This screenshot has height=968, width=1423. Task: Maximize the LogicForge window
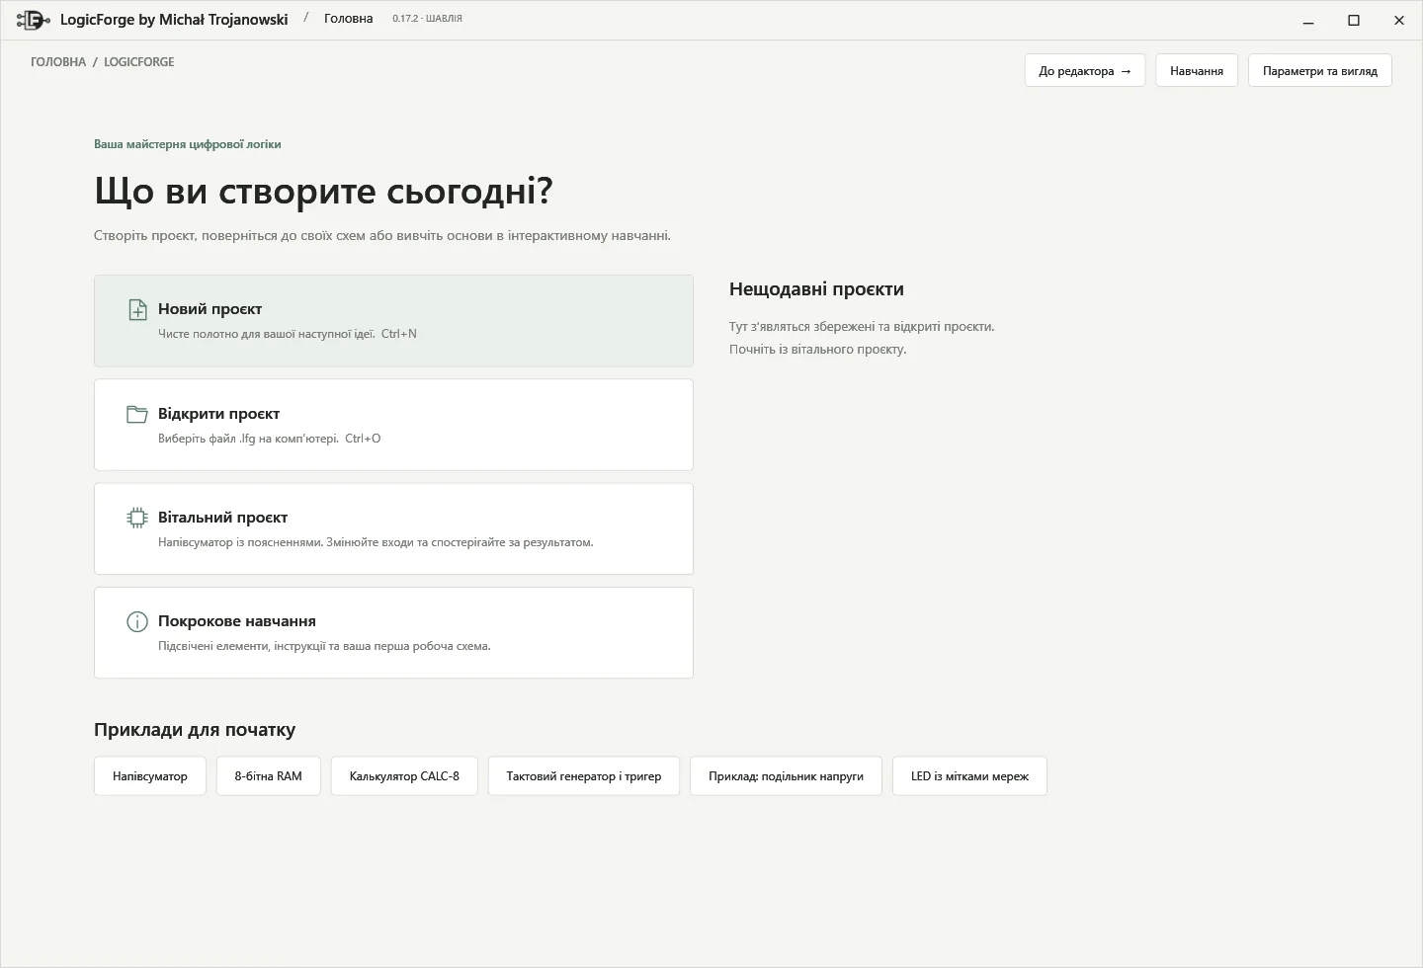click(x=1354, y=20)
